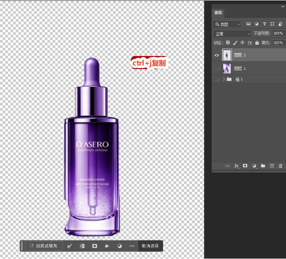Select 图层 1 thumbnail
Screen dimensions: 286x259
pyautogui.click(x=227, y=69)
